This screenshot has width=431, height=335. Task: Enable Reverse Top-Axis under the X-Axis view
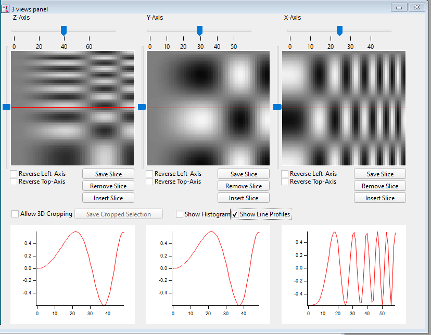pyautogui.click(x=286, y=182)
